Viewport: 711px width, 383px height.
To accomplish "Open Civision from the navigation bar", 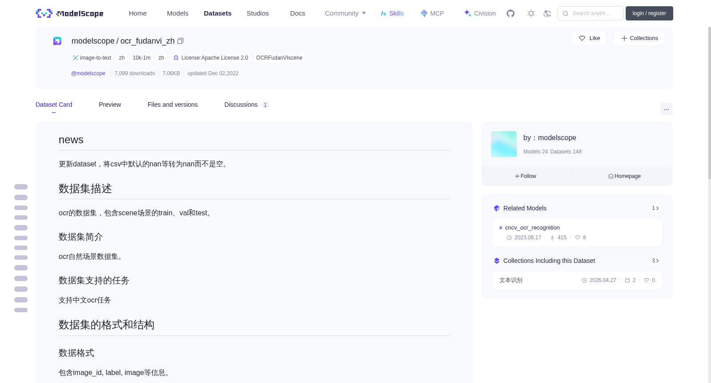I will 480,13.
